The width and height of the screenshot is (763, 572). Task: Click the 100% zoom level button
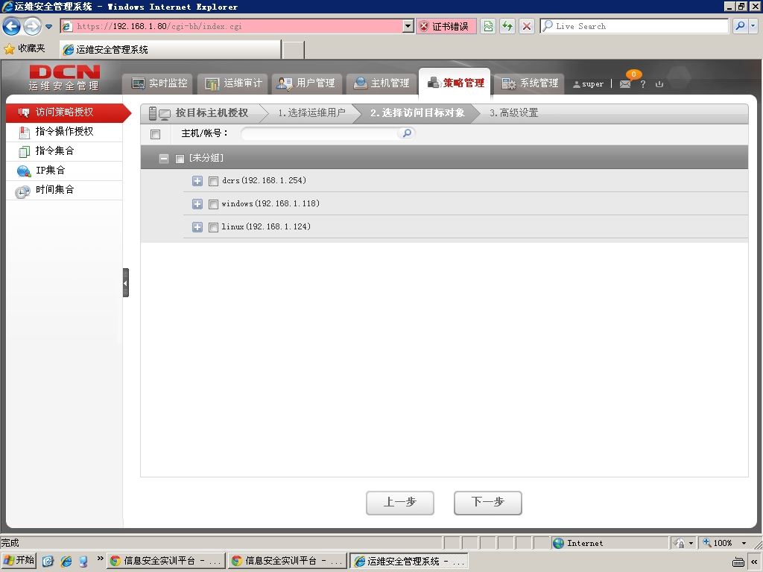[718, 543]
